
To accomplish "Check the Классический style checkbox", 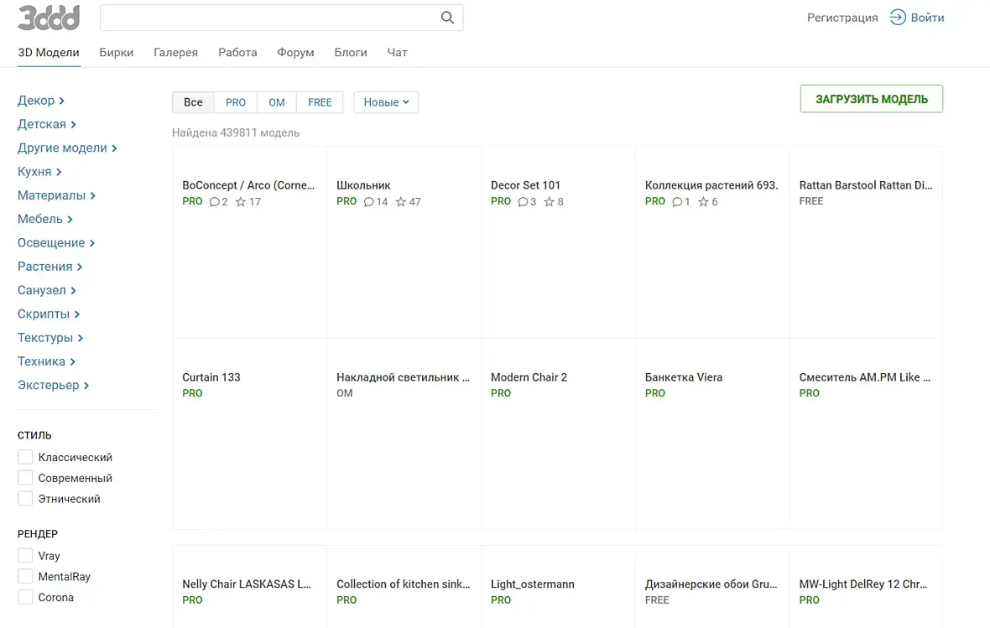I will [x=25, y=457].
